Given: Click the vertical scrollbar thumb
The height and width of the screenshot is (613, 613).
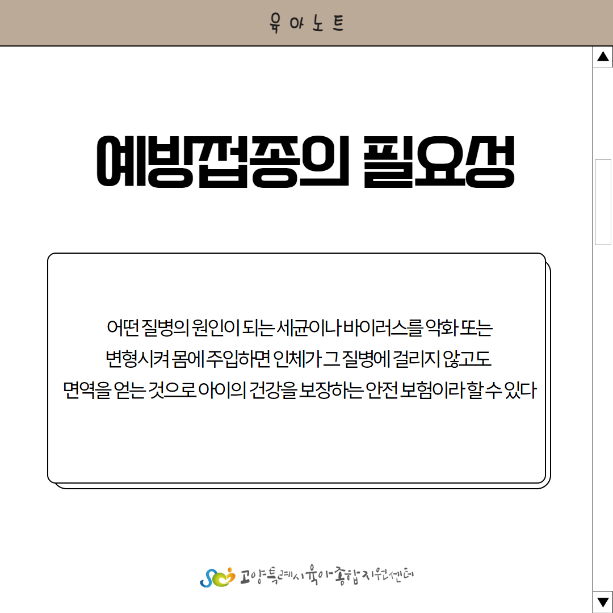Looking at the screenshot, I should click(603, 202).
